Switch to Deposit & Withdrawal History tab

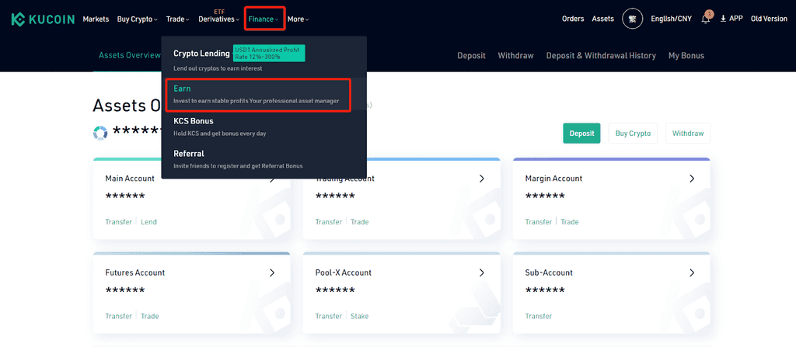(601, 56)
